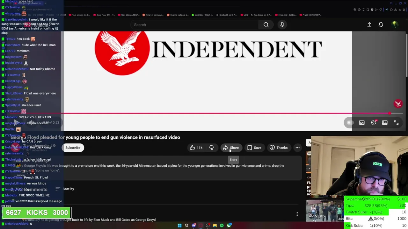Screen dimensions: 408x229
Task: Like the video with 11k thumbs up
Action: pyautogui.click(x=196, y=148)
